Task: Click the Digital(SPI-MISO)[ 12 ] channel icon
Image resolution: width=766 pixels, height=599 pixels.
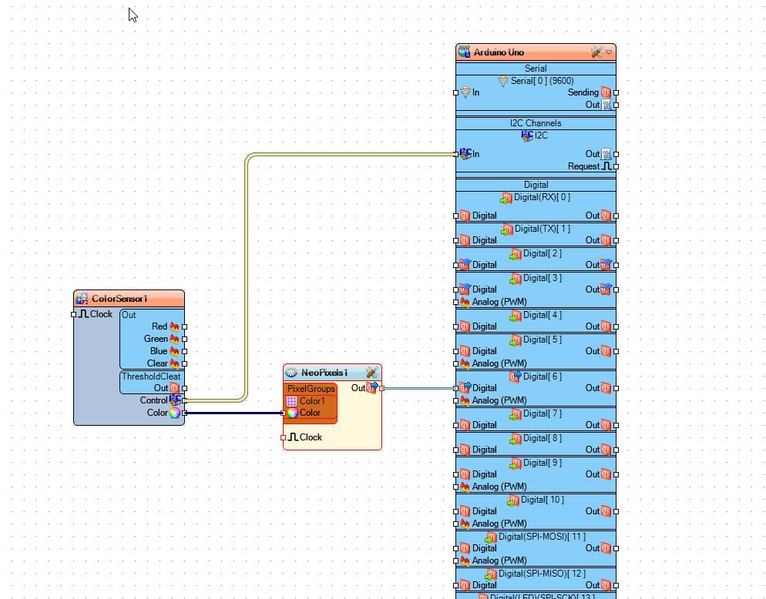Action: click(x=490, y=574)
